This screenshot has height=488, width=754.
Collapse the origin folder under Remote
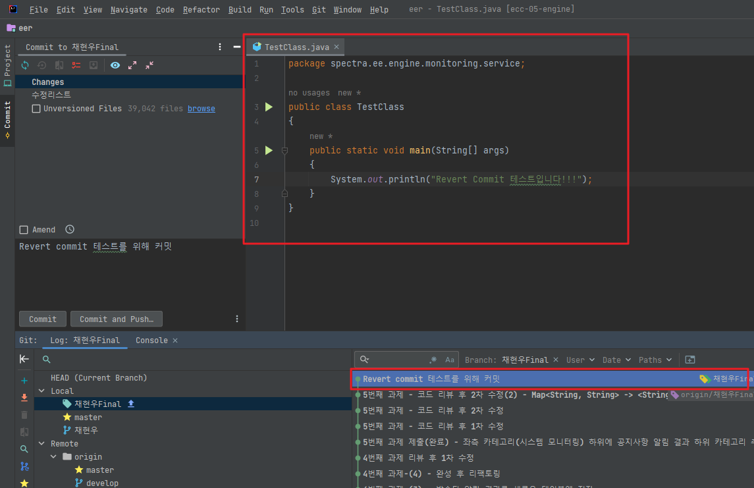(x=53, y=456)
